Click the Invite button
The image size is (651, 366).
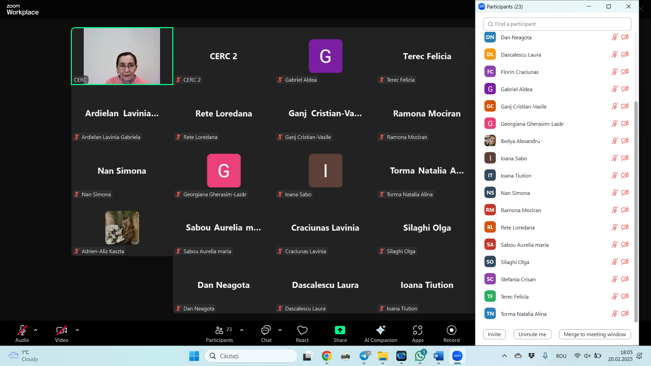[x=494, y=334]
